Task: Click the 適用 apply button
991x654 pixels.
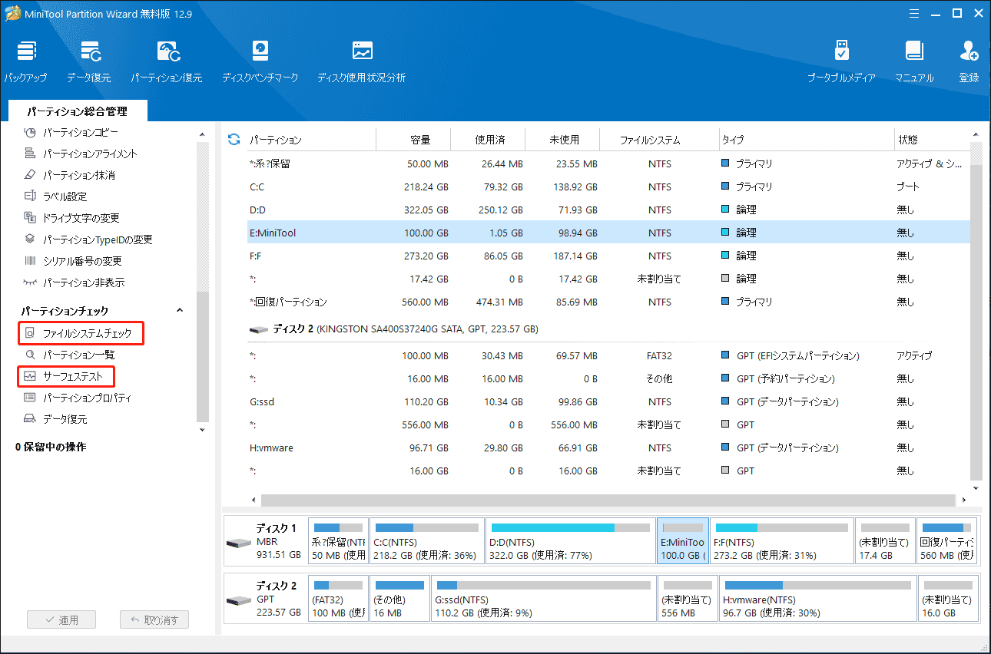Action: pyautogui.click(x=60, y=619)
